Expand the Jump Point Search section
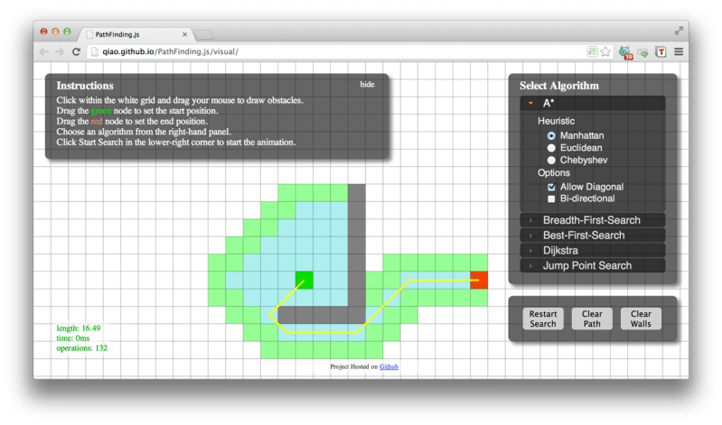Viewport: 722px width, 425px height. pyautogui.click(x=593, y=265)
